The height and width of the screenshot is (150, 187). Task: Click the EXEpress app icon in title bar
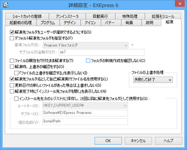click(6, 5)
